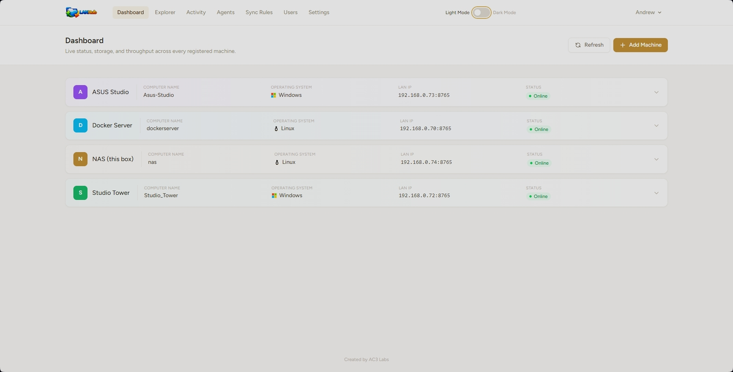Open the Settings tab
Image resolution: width=733 pixels, height=372 pixels.
tap(319, 12)
